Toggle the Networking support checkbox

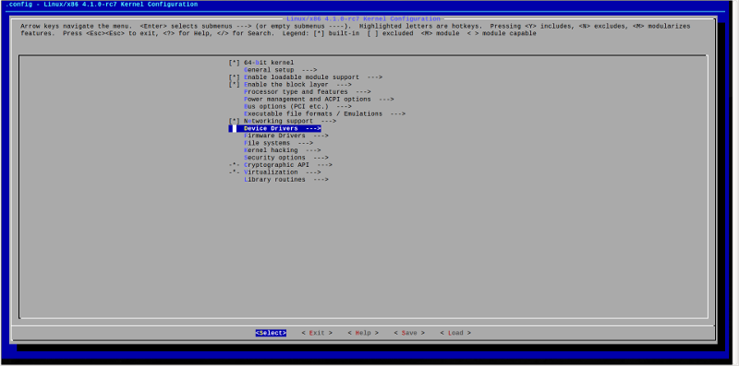235,122
